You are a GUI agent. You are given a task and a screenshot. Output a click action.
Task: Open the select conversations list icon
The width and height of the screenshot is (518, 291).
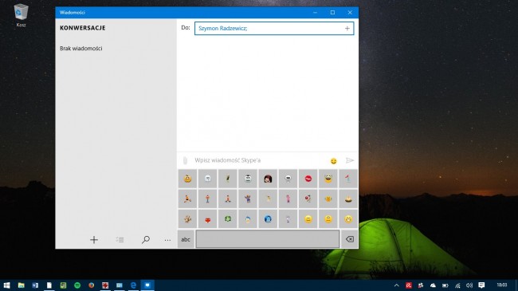pyautogui.click(x=120, y=239)
